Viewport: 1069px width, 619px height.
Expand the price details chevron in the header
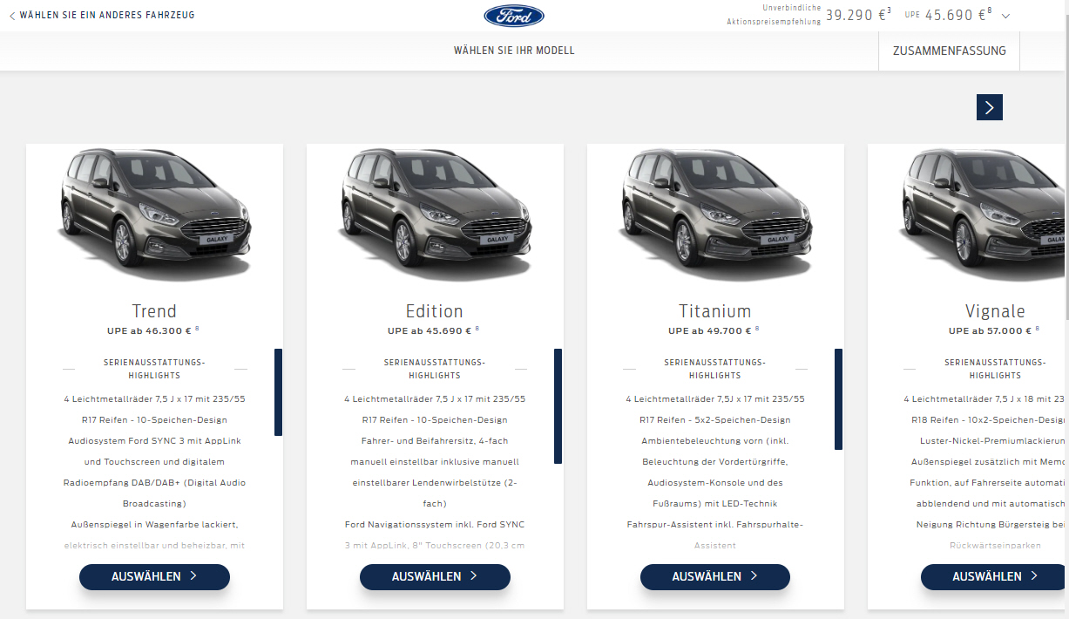coord(1005,16)
